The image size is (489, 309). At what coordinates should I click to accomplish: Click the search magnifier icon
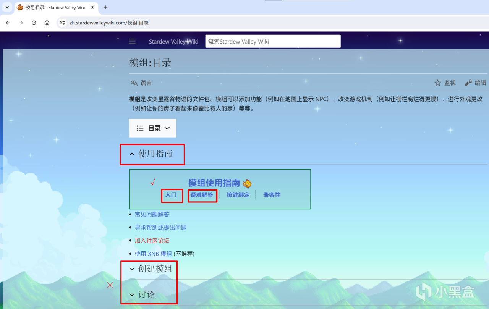click(x=211, y=41)
